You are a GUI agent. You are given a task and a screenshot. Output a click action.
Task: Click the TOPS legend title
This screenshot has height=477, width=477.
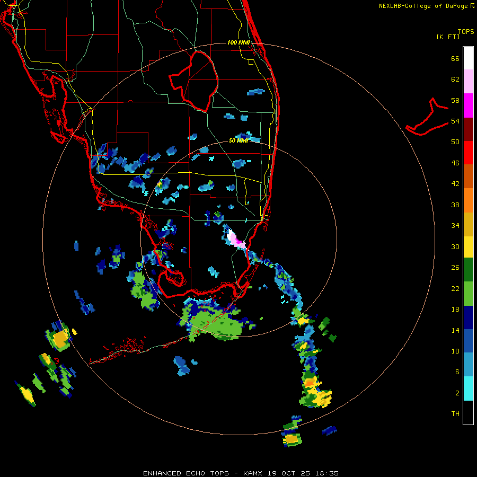click(466, 31)
